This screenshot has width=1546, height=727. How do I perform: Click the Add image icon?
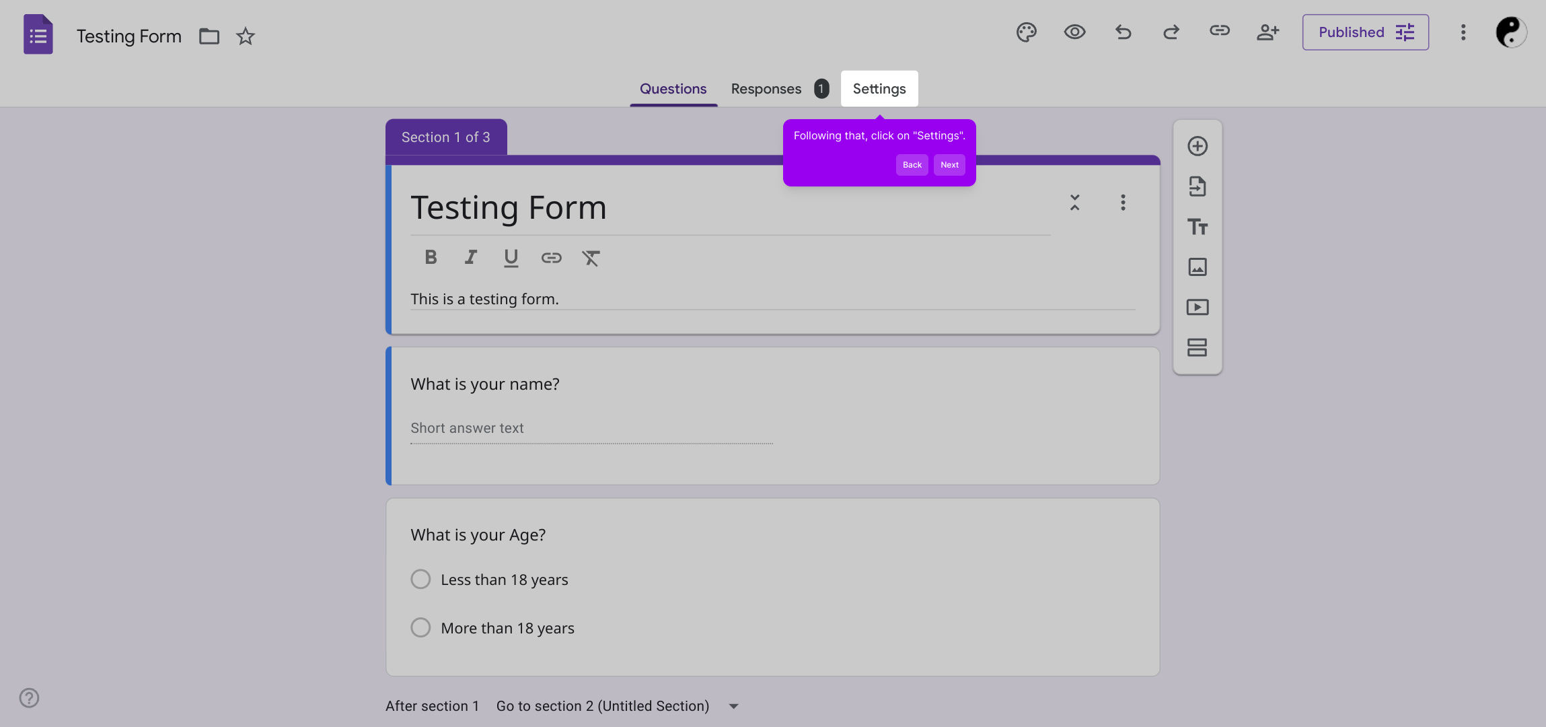pyautogui.click(x=1197, y=267)
